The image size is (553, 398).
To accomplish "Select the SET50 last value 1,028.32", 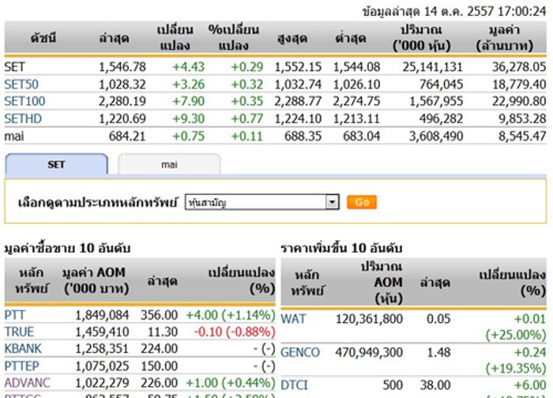I will tap(122, 84).
